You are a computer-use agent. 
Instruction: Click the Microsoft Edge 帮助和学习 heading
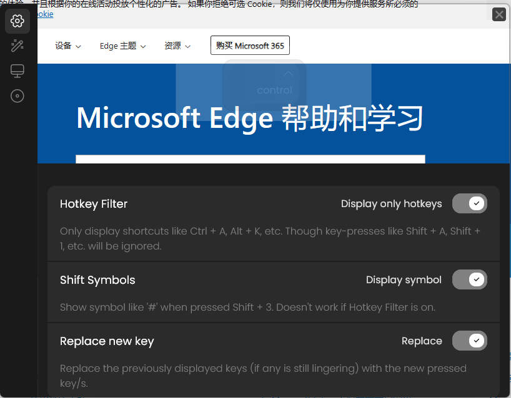250,119
